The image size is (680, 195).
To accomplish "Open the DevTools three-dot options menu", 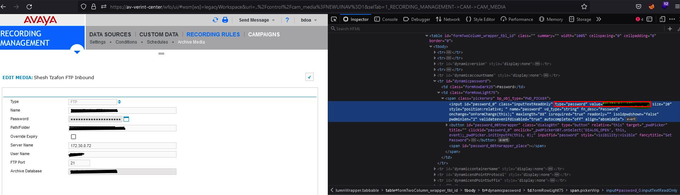I will click(672, 19).
